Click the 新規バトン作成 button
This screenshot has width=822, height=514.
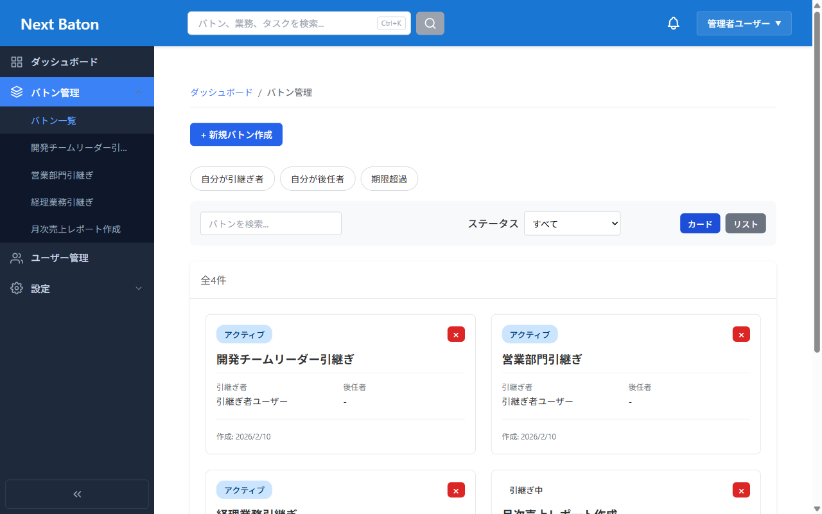point(236,134)
